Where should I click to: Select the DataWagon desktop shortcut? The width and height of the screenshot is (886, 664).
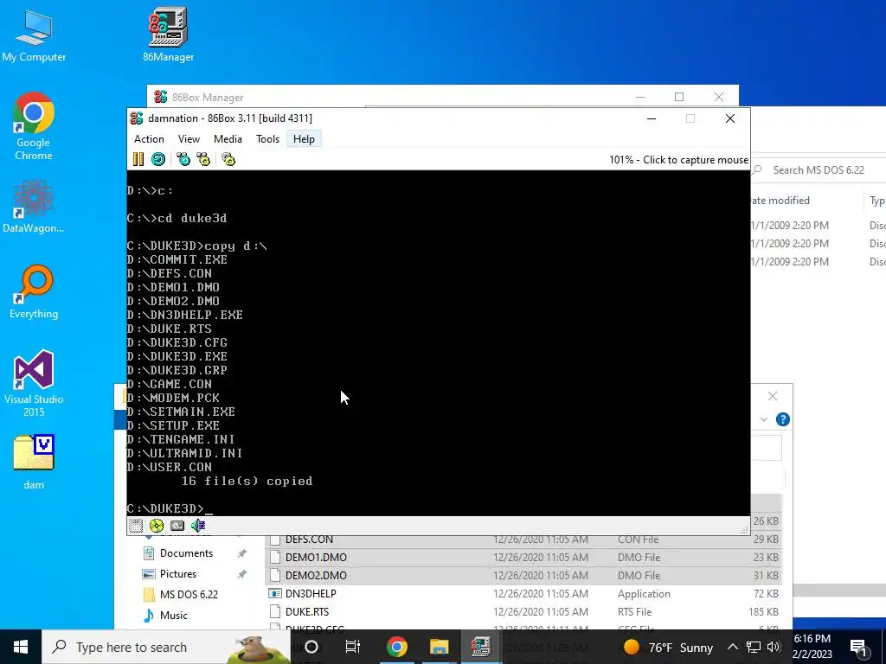click(x=34, y=207)
